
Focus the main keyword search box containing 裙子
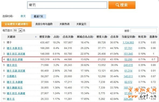point(67,5)
